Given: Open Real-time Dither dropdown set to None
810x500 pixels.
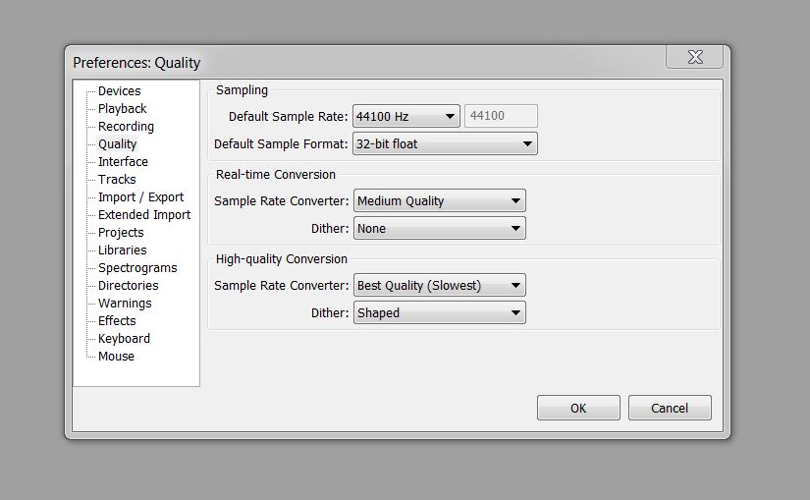Looking at the screenshot, I should coord(440,228).
